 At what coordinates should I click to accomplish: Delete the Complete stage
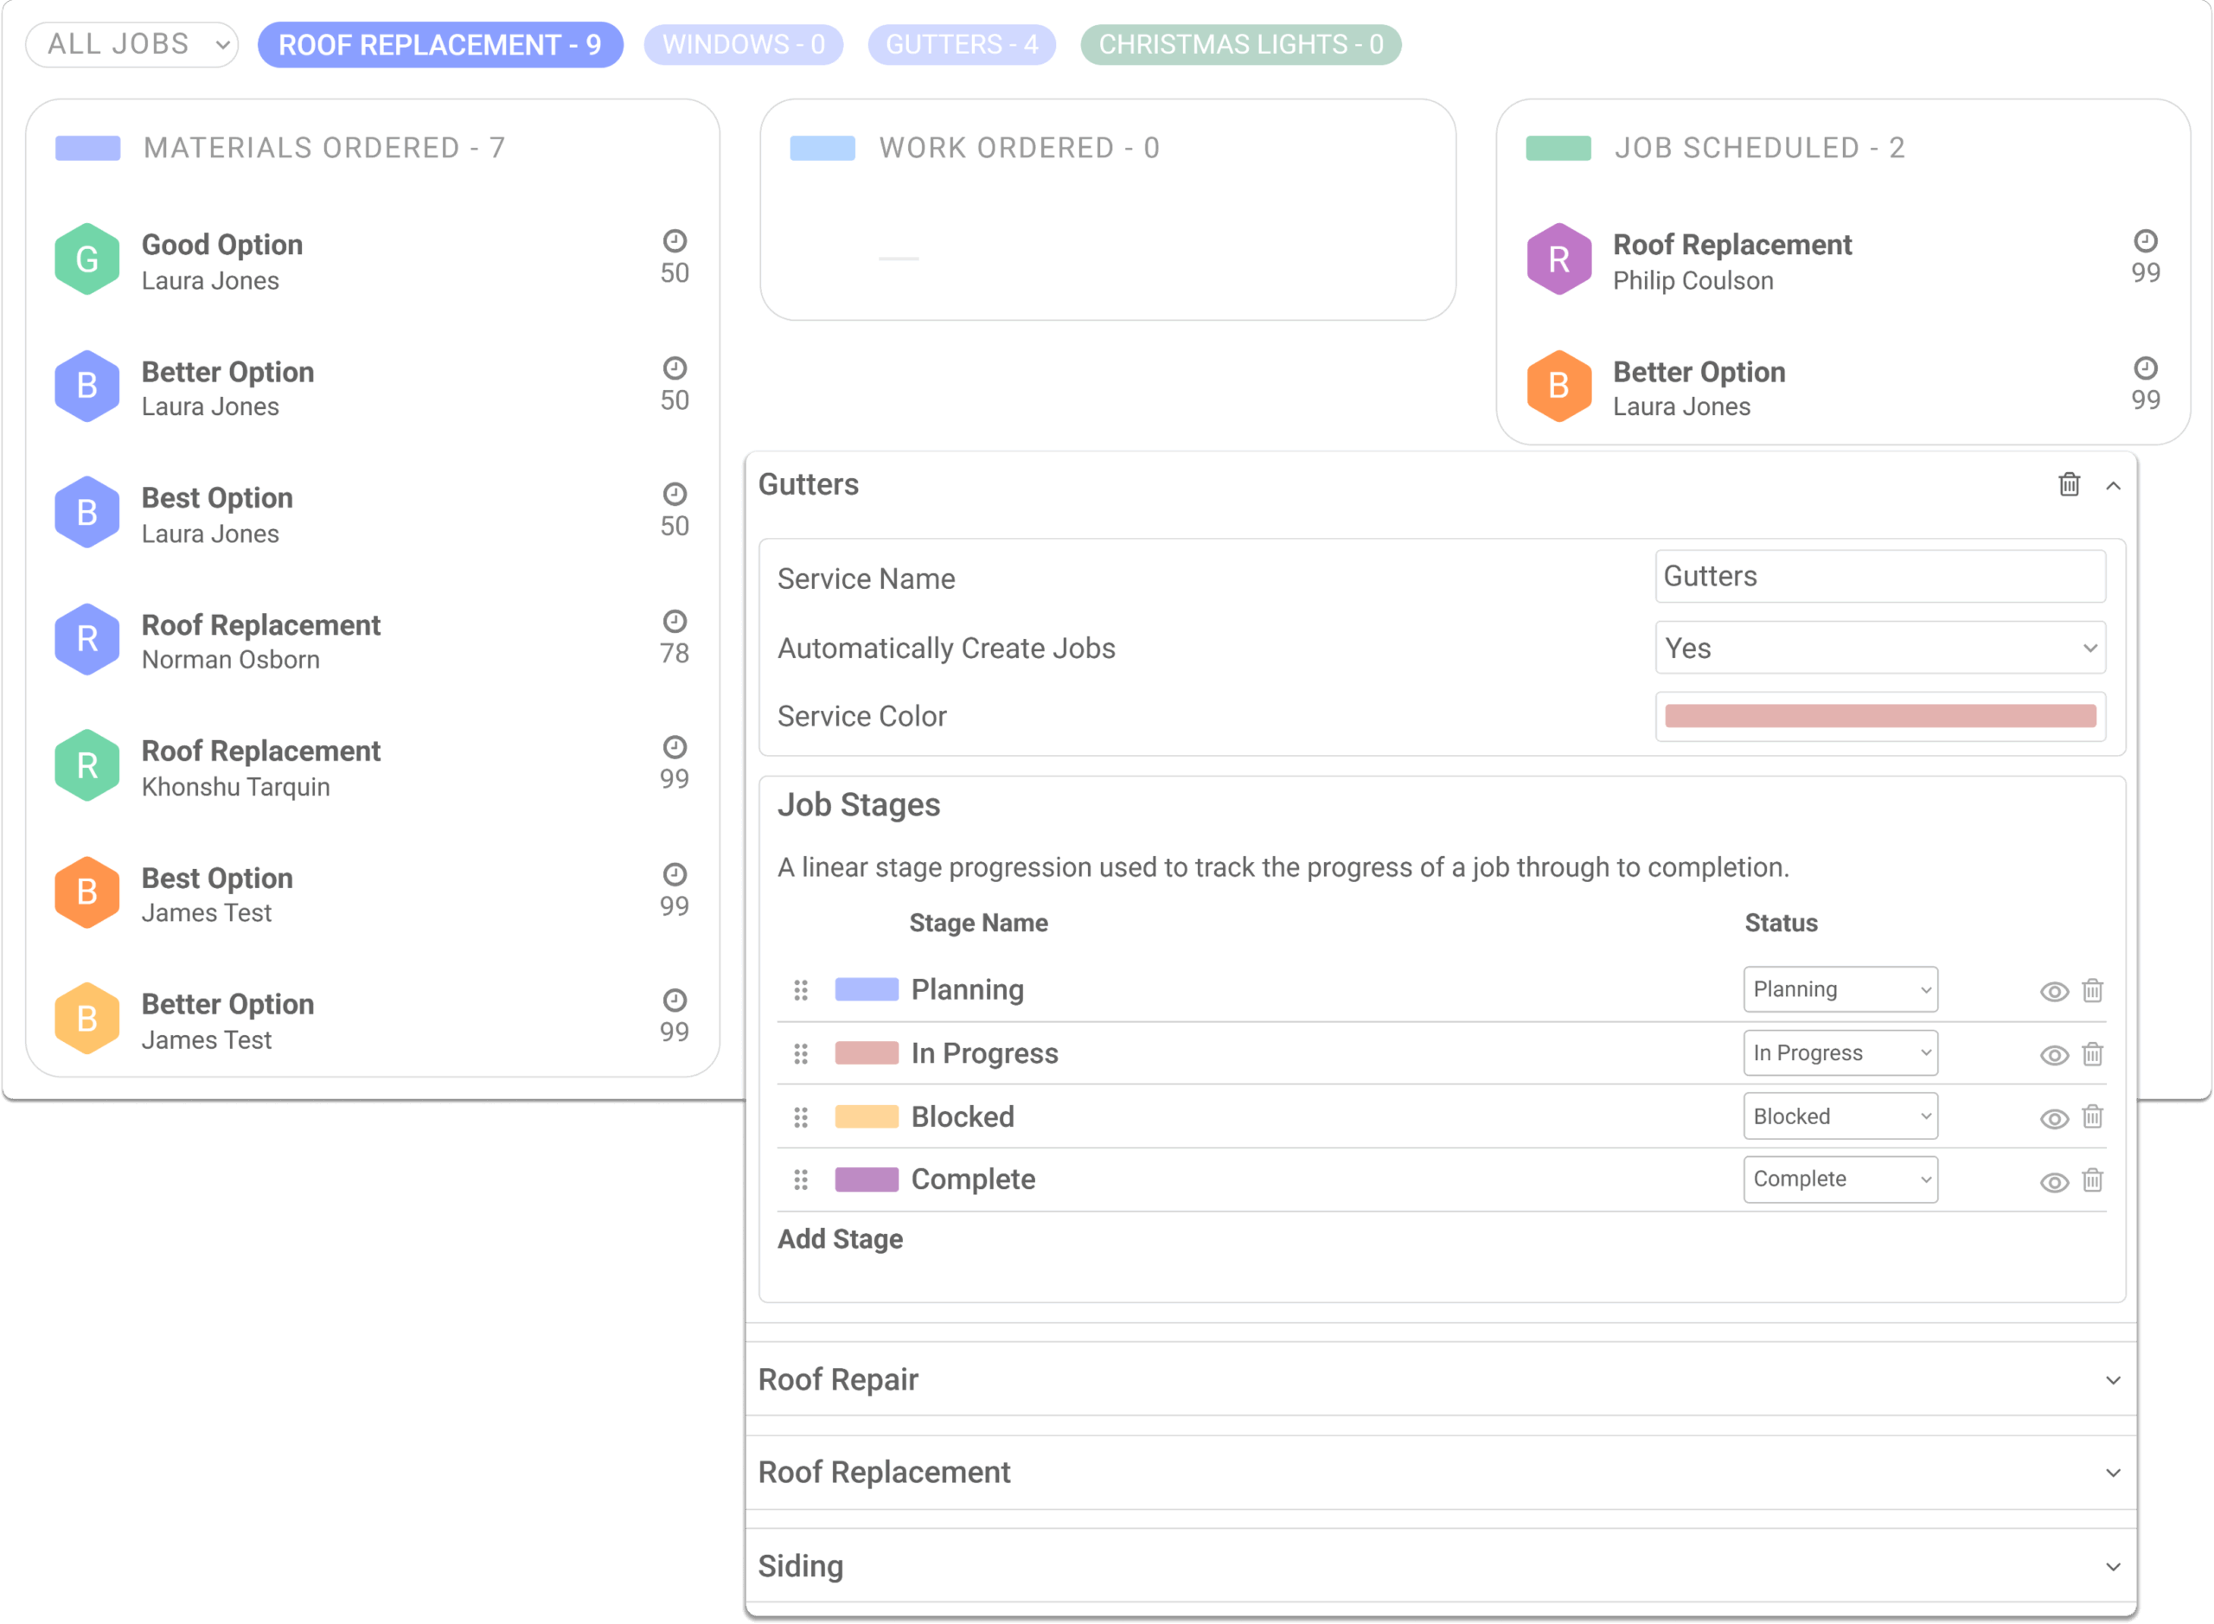(x=2093, y=1180)
